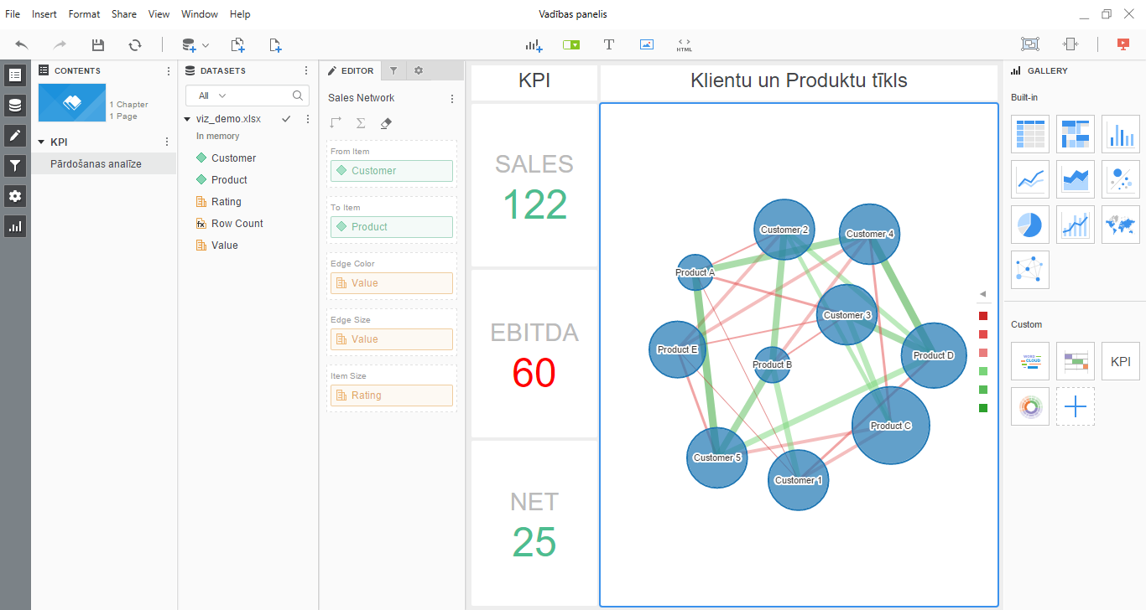Select the Pie chart visualization in gallery
Viewport: 1146px width, 610px height.
1029,225
